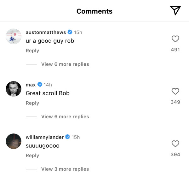Reply to austonmatthews' comment
189x178 pixels.
pyautogui.click(x=32, y=50)
